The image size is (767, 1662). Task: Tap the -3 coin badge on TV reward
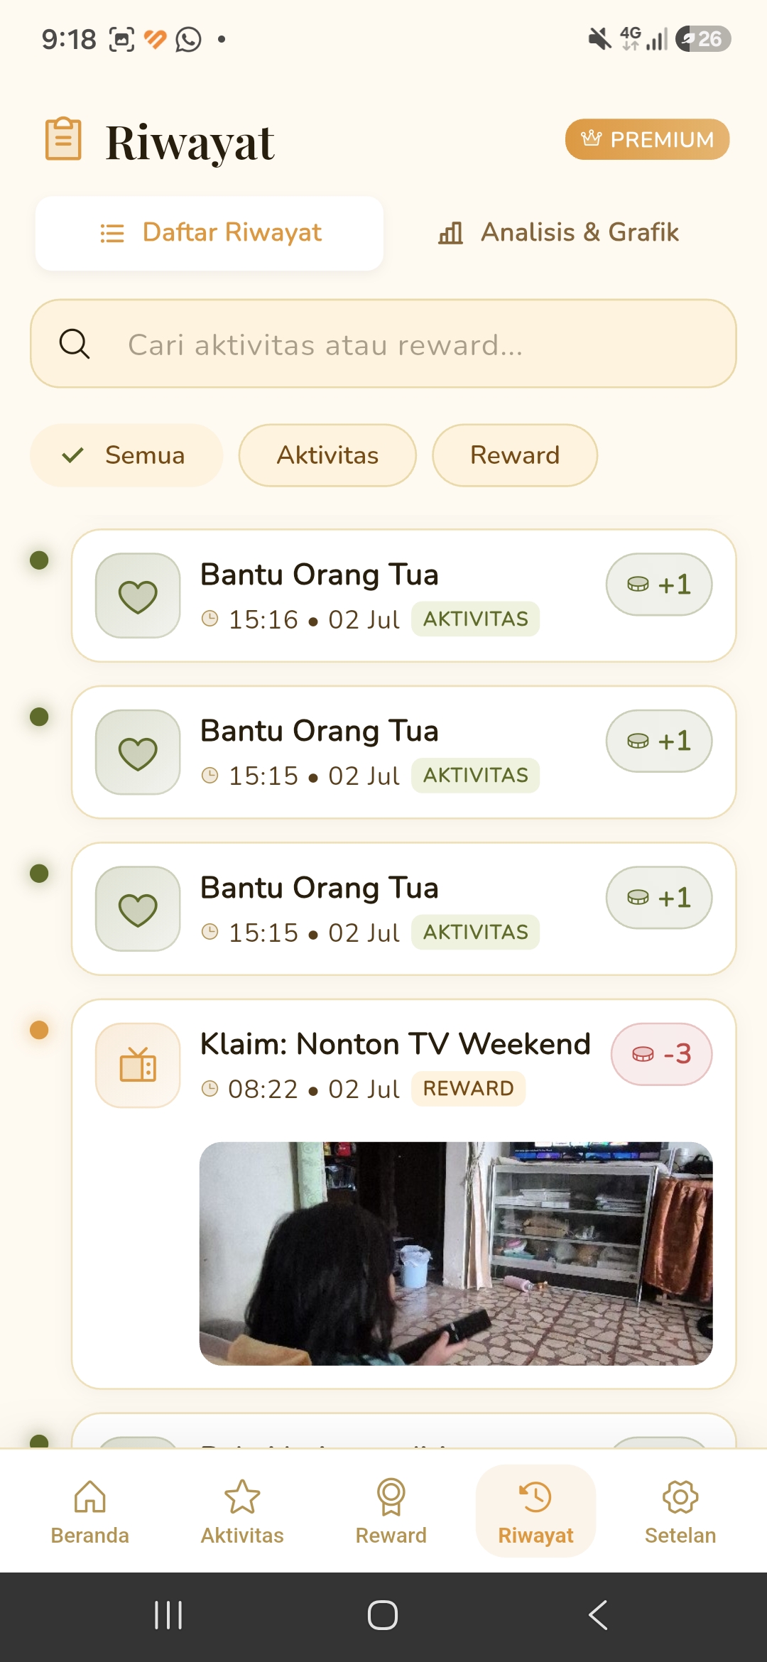(x=662, y=1054)
